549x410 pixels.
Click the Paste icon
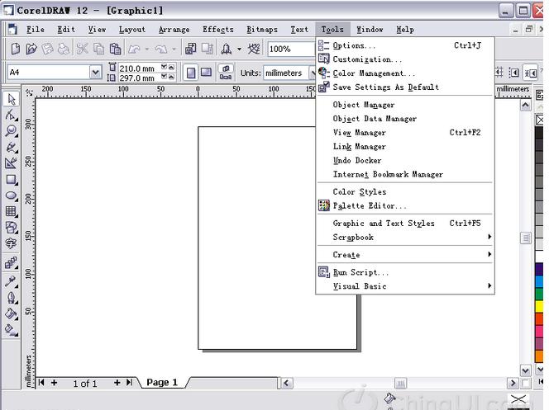point(115,49)
